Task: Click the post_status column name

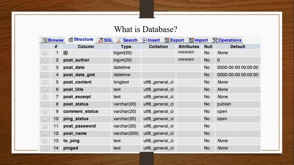Action: (x=76, y=104)
